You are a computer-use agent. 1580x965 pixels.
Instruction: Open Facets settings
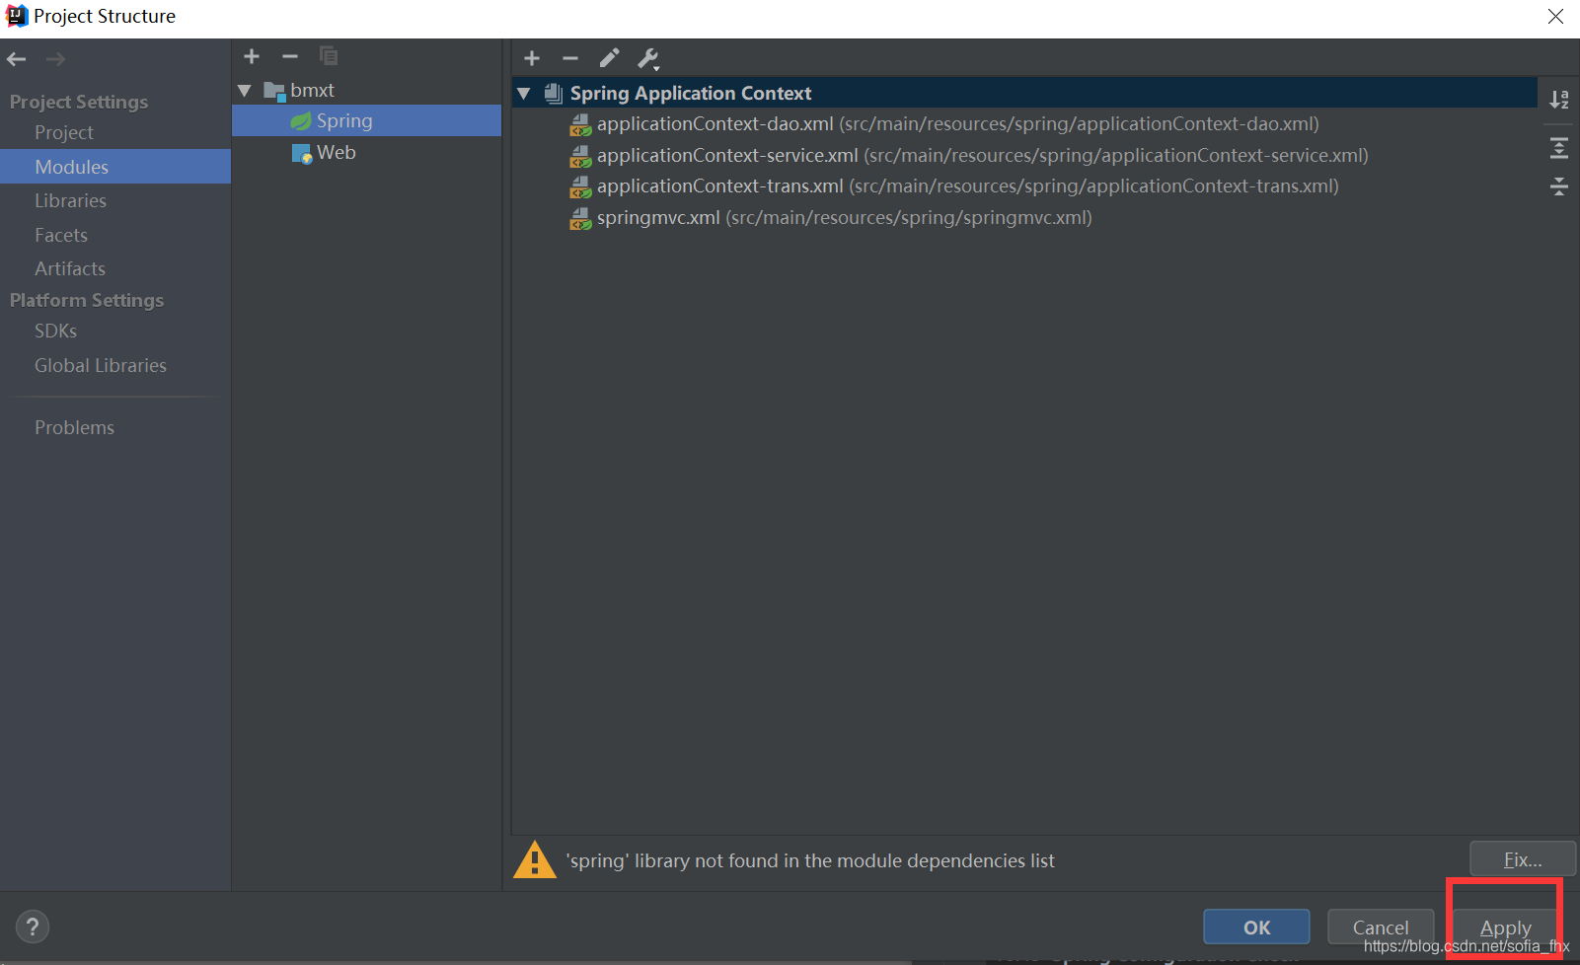[61, 235]
